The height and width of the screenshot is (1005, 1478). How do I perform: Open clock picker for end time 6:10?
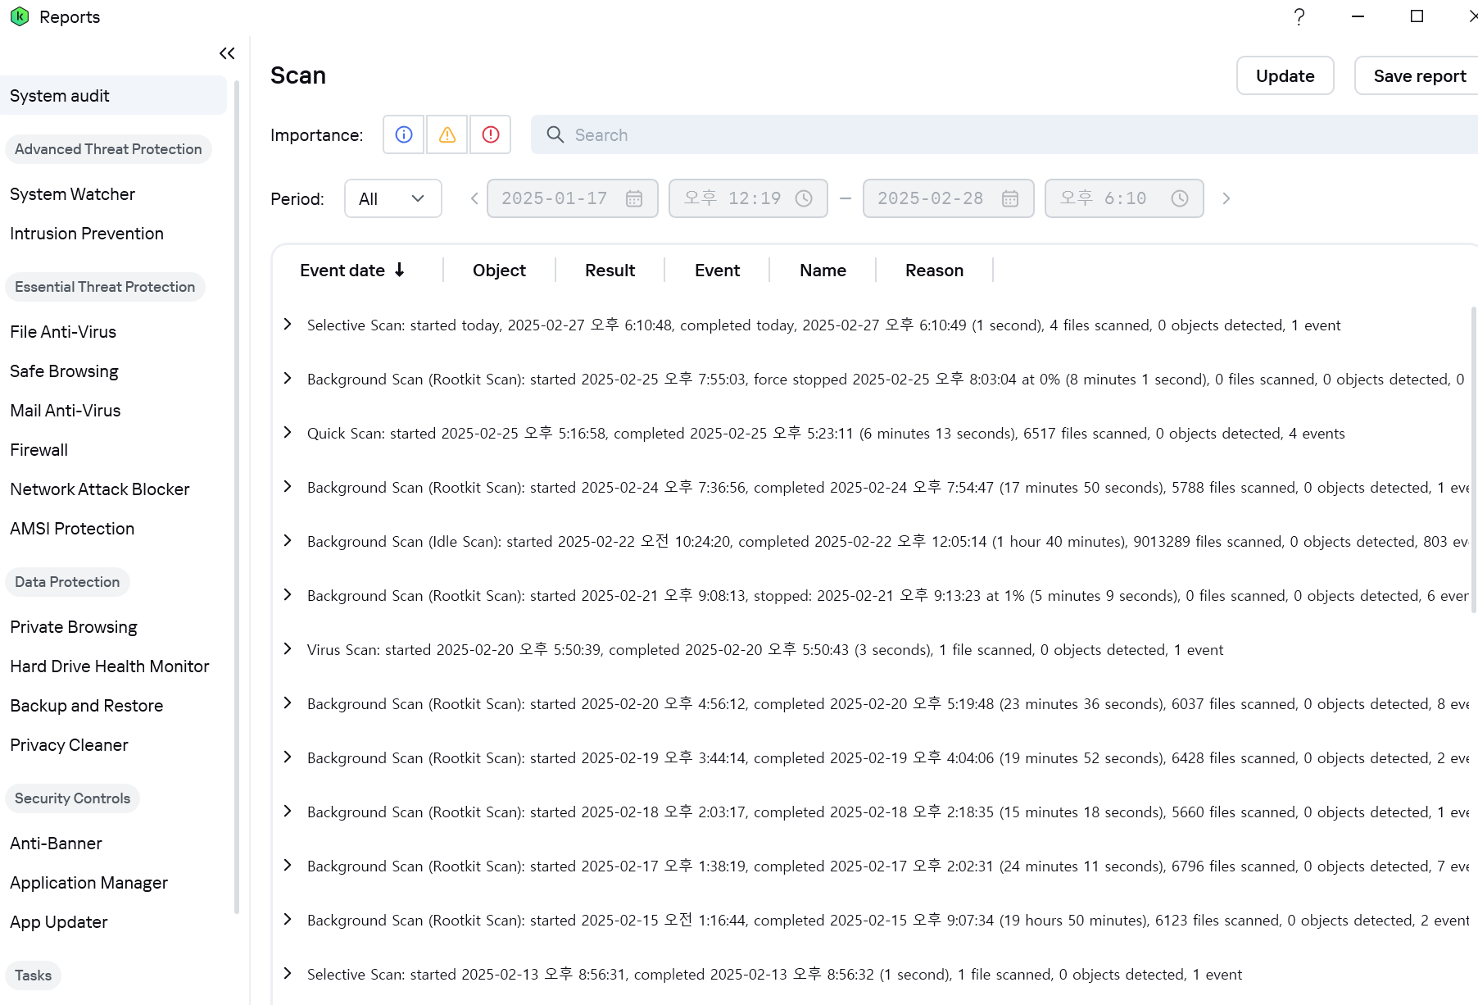(1180, 198)
